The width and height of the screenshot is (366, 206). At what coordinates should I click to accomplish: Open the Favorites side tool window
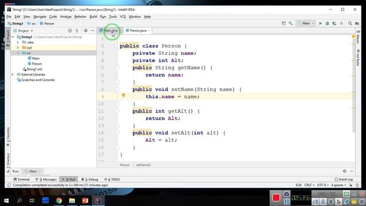8,137
